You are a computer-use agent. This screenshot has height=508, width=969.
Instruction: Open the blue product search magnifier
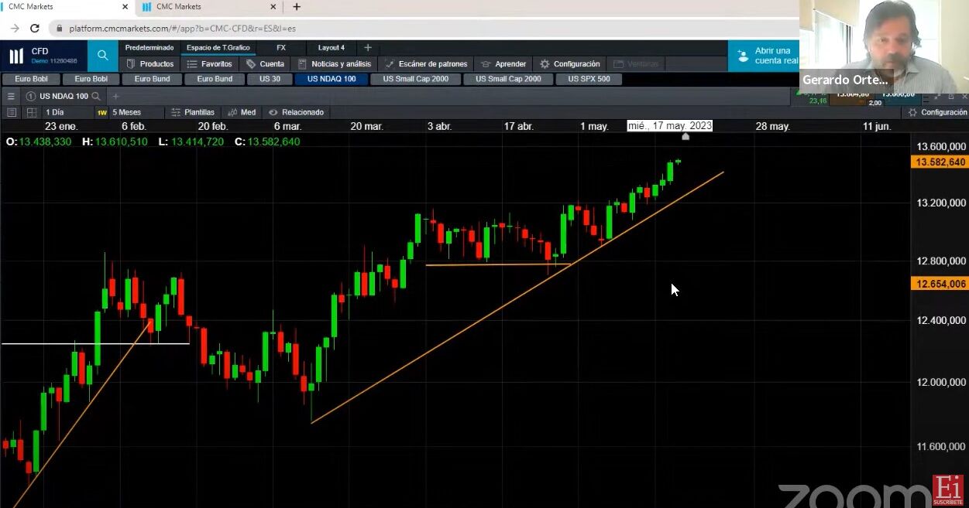(102, 56)
